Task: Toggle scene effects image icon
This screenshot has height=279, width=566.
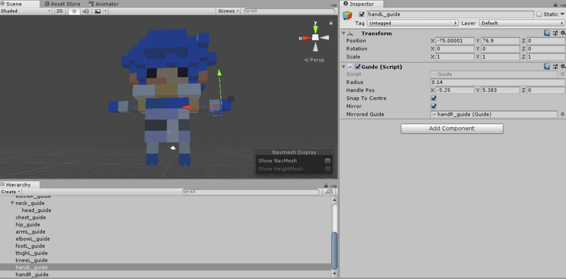Action: pos(97,11)
